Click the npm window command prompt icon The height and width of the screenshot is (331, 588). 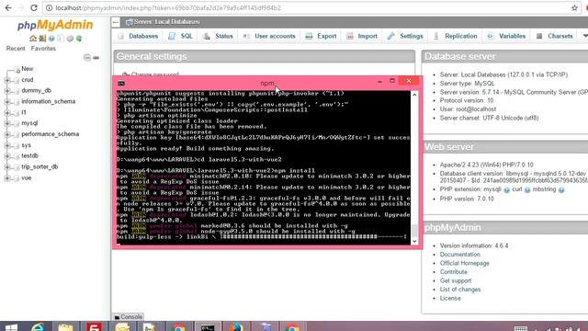(x=121, y=83)
